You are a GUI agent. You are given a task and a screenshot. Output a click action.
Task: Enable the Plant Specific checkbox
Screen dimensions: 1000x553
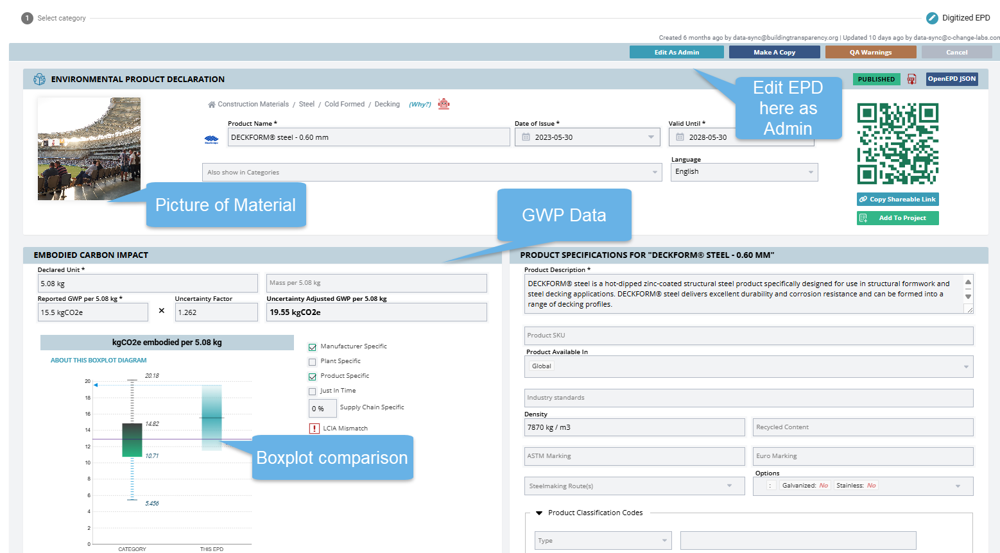pos(313,362)
